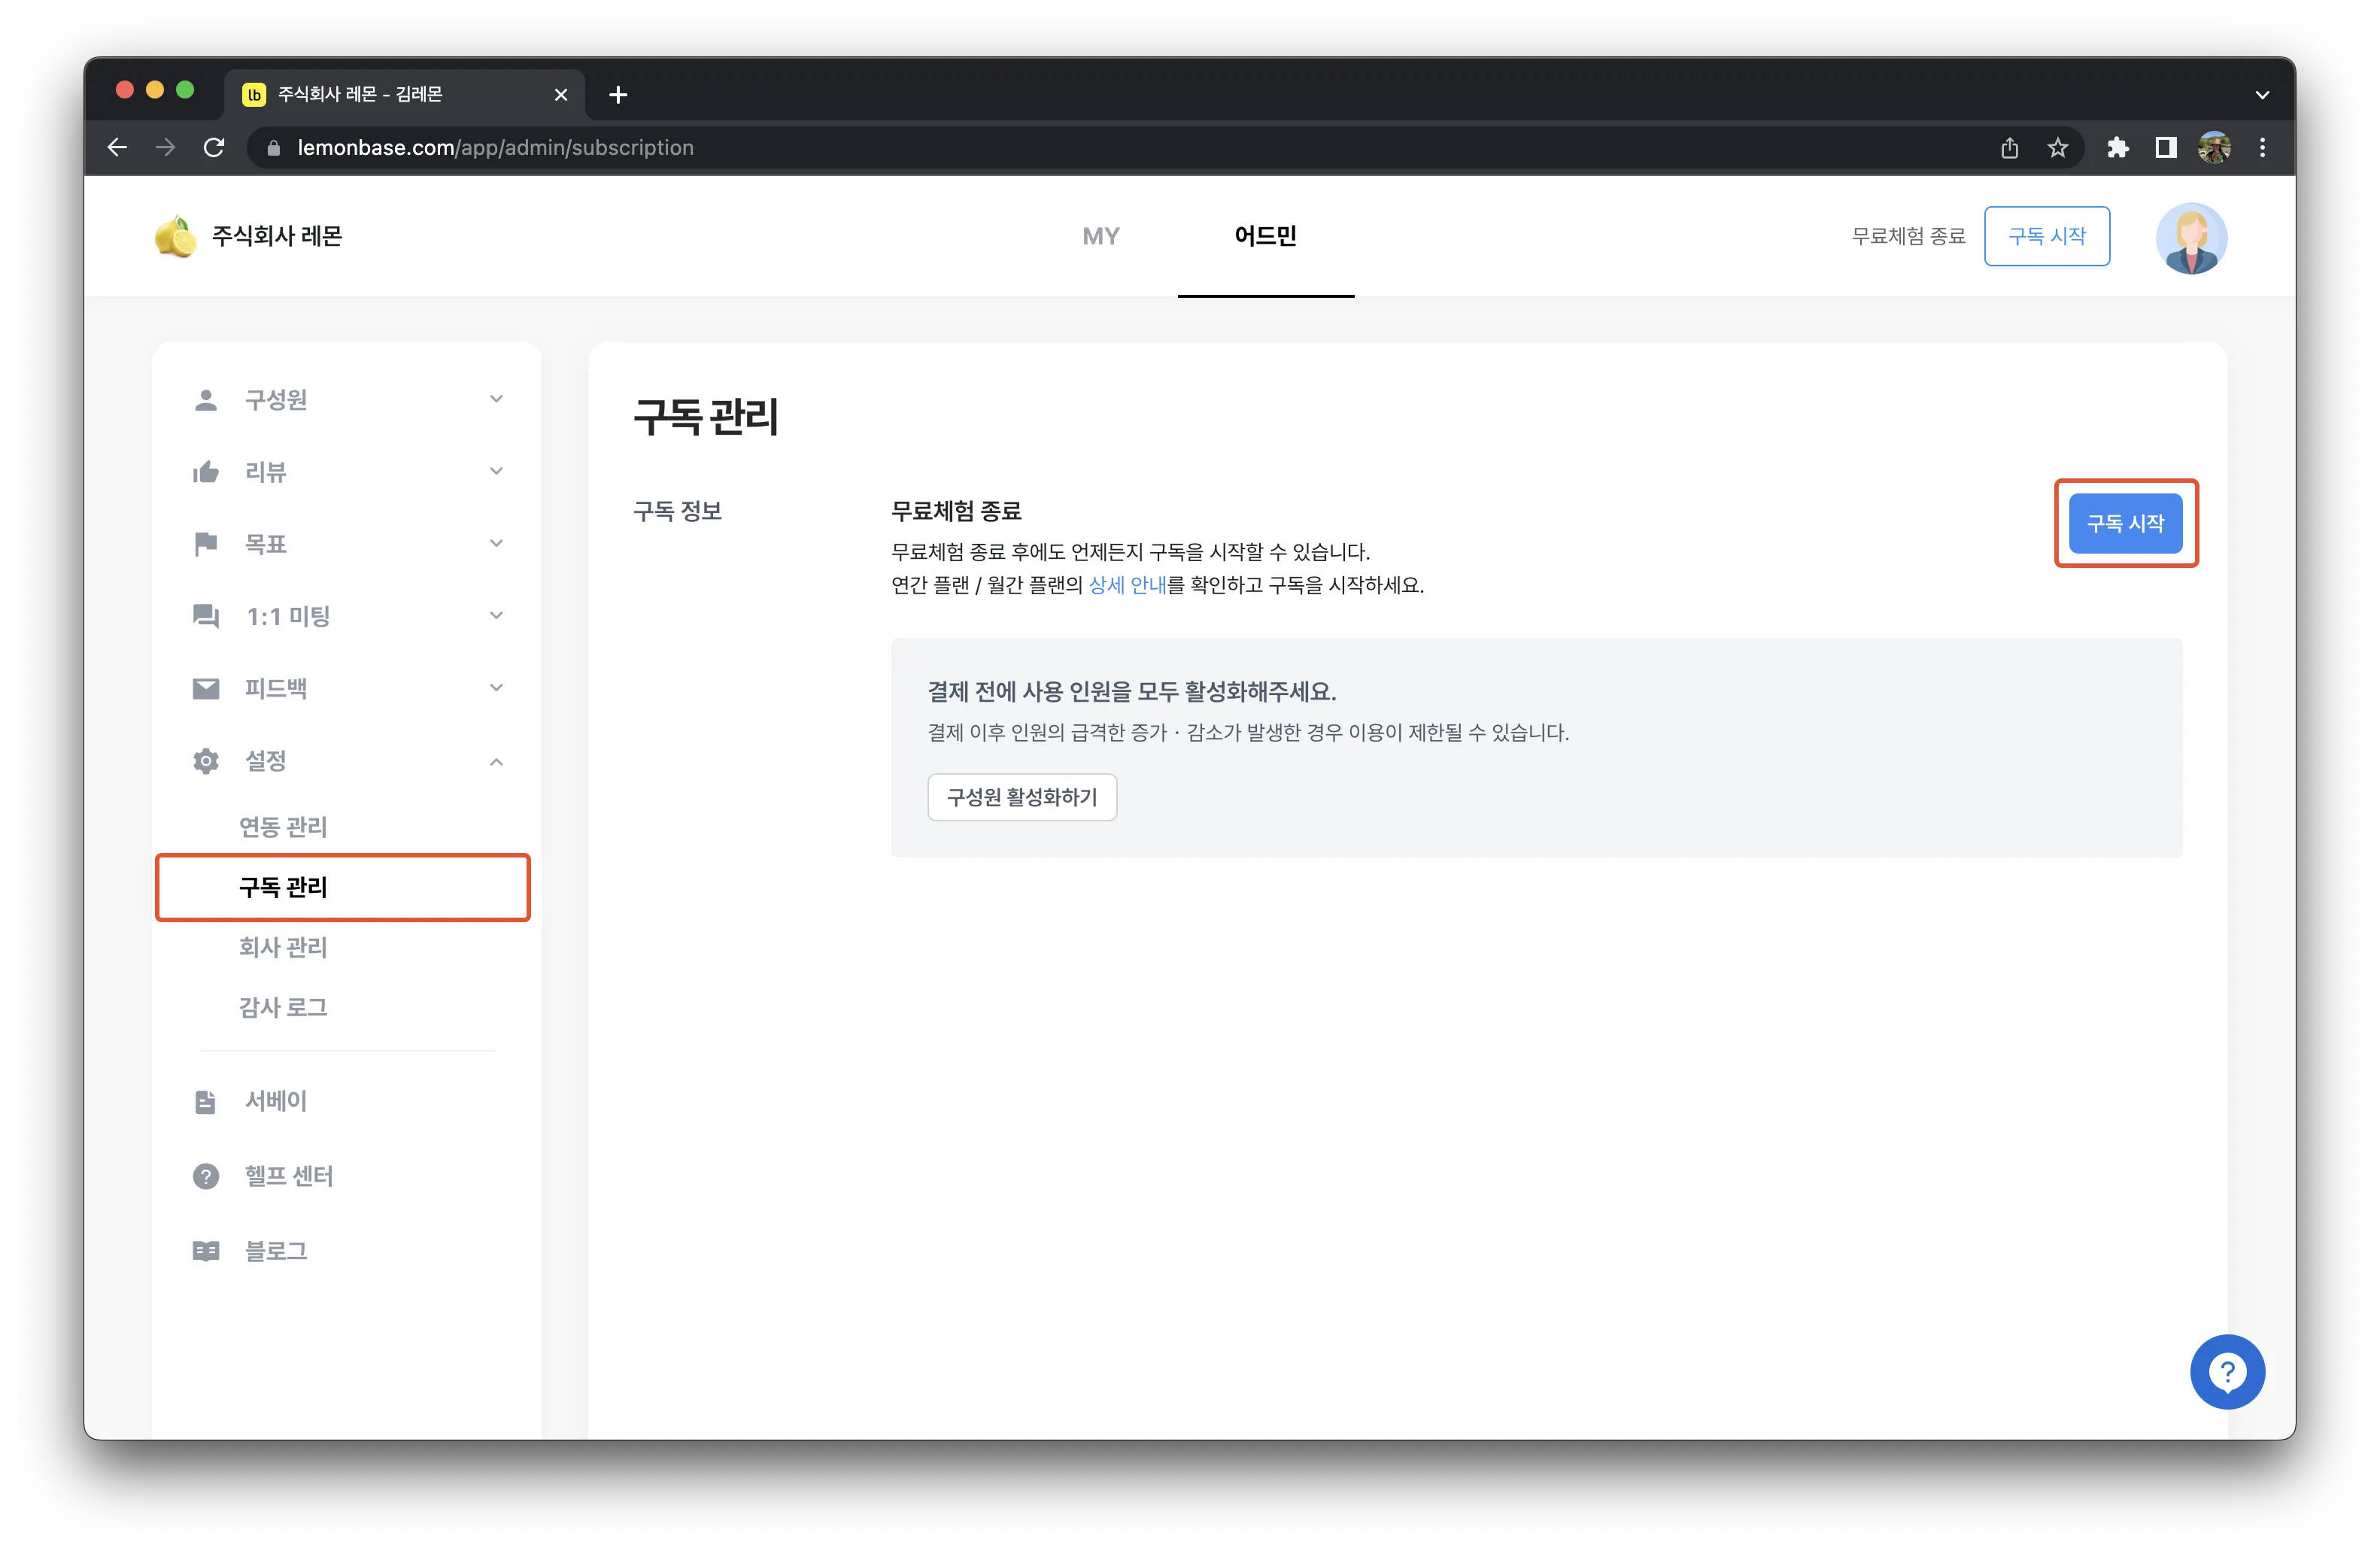Expand the 리뷰 menu chevron

[x=496, y=471]
